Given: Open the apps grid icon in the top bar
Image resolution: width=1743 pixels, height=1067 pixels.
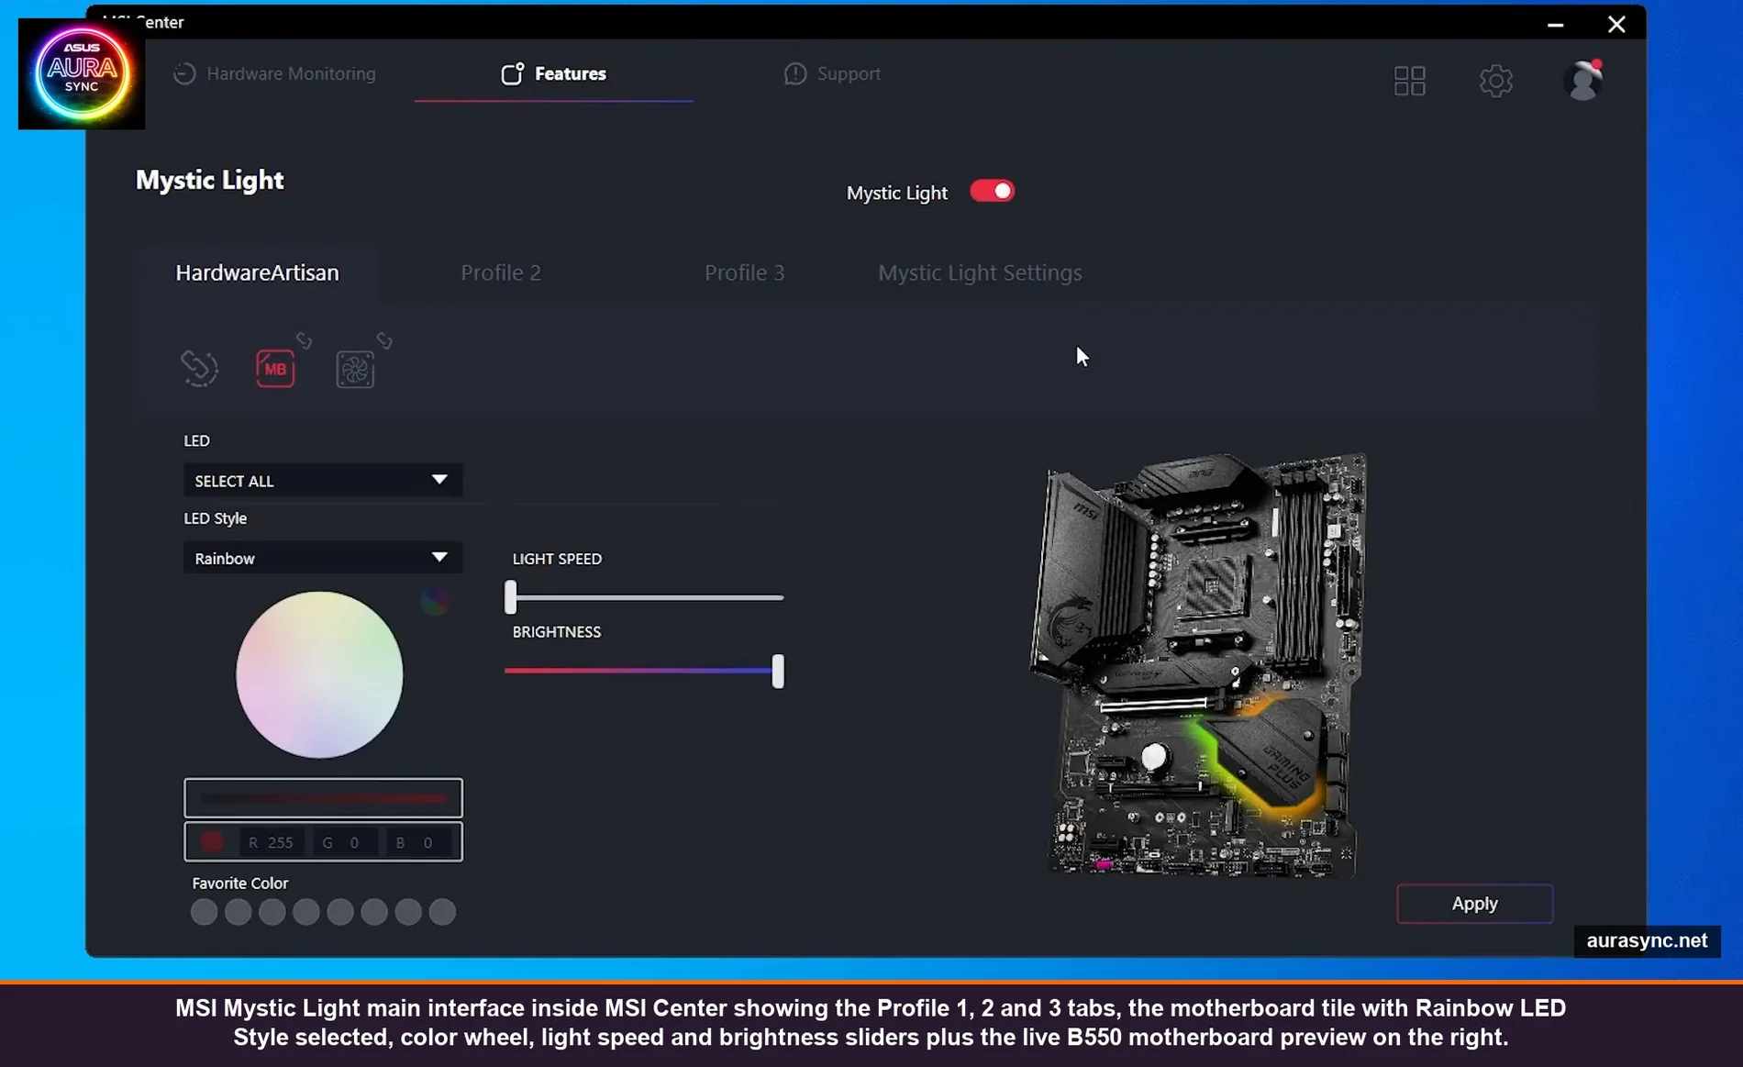Looking at the screenshot, I should (1409, 81).
